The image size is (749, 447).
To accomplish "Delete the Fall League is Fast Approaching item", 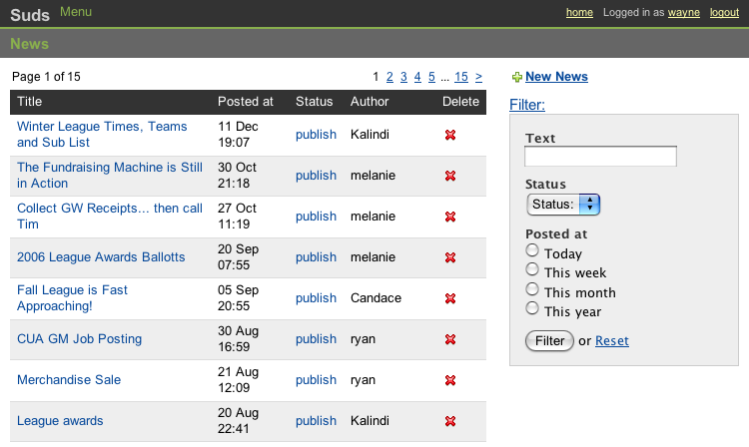I will [x=450, y=298].
